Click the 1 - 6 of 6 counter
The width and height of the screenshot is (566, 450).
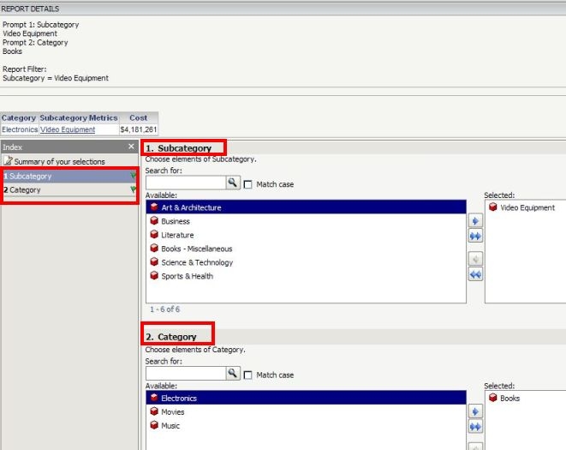[x=164, y=309]
